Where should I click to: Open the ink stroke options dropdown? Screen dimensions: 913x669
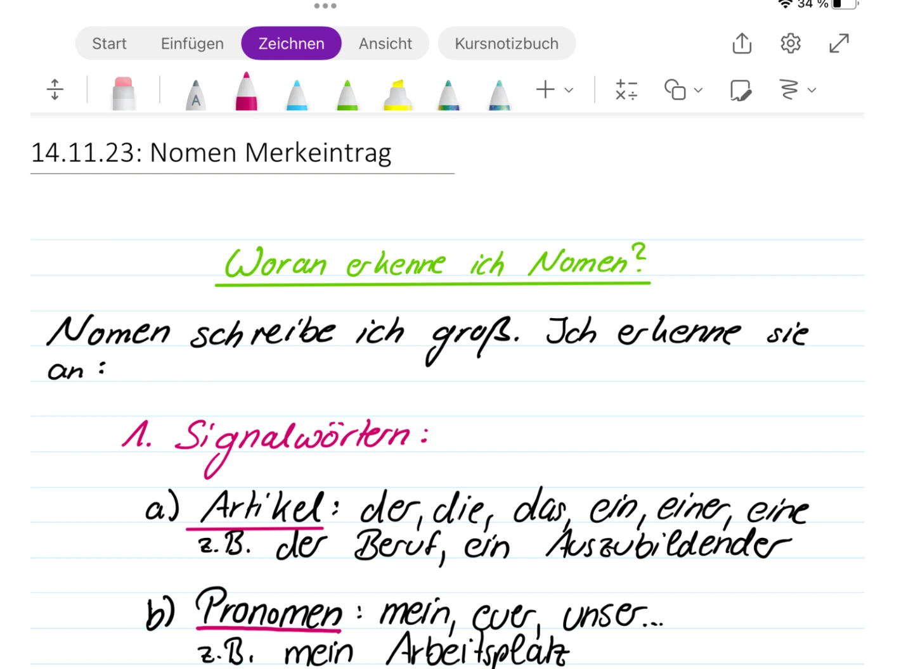(812, 90)
